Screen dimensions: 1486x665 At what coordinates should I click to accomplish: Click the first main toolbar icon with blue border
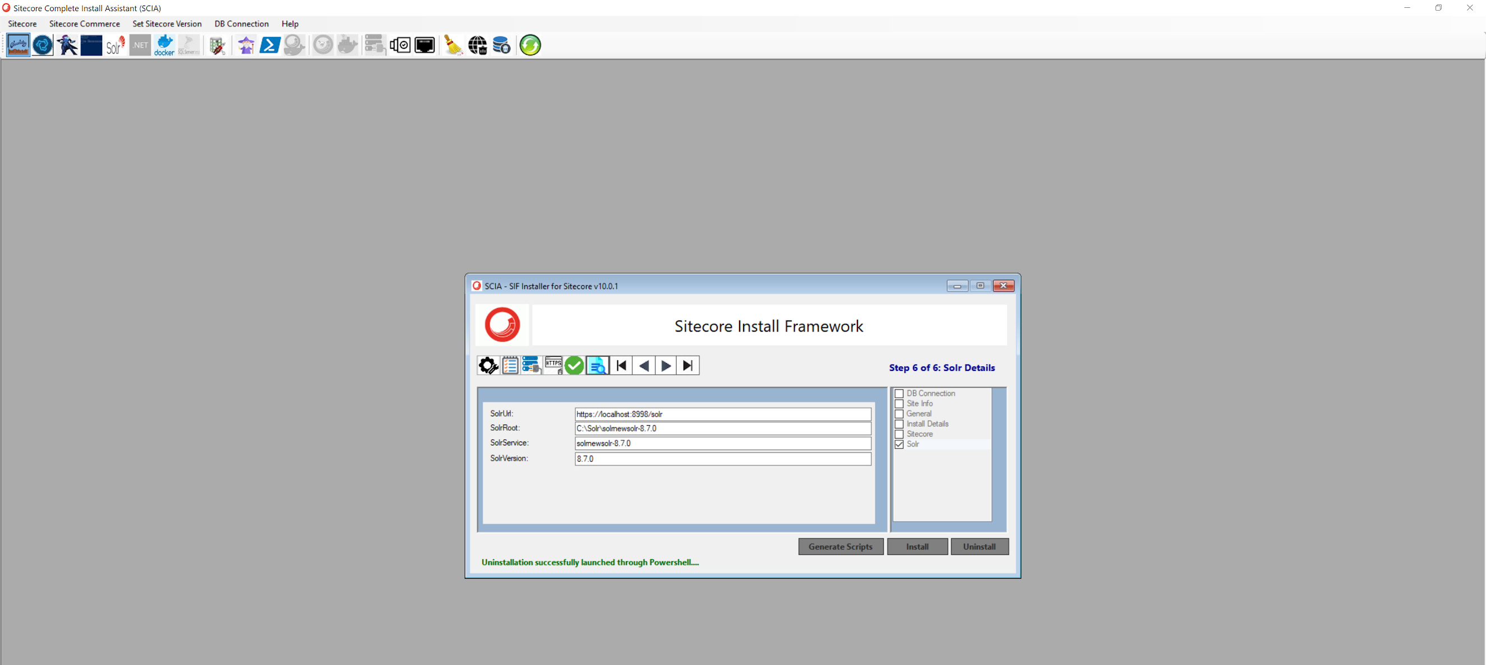(x=18, y=45)
